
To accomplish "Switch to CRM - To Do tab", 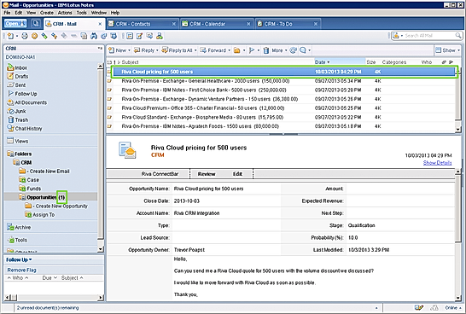I will point(288,24).
